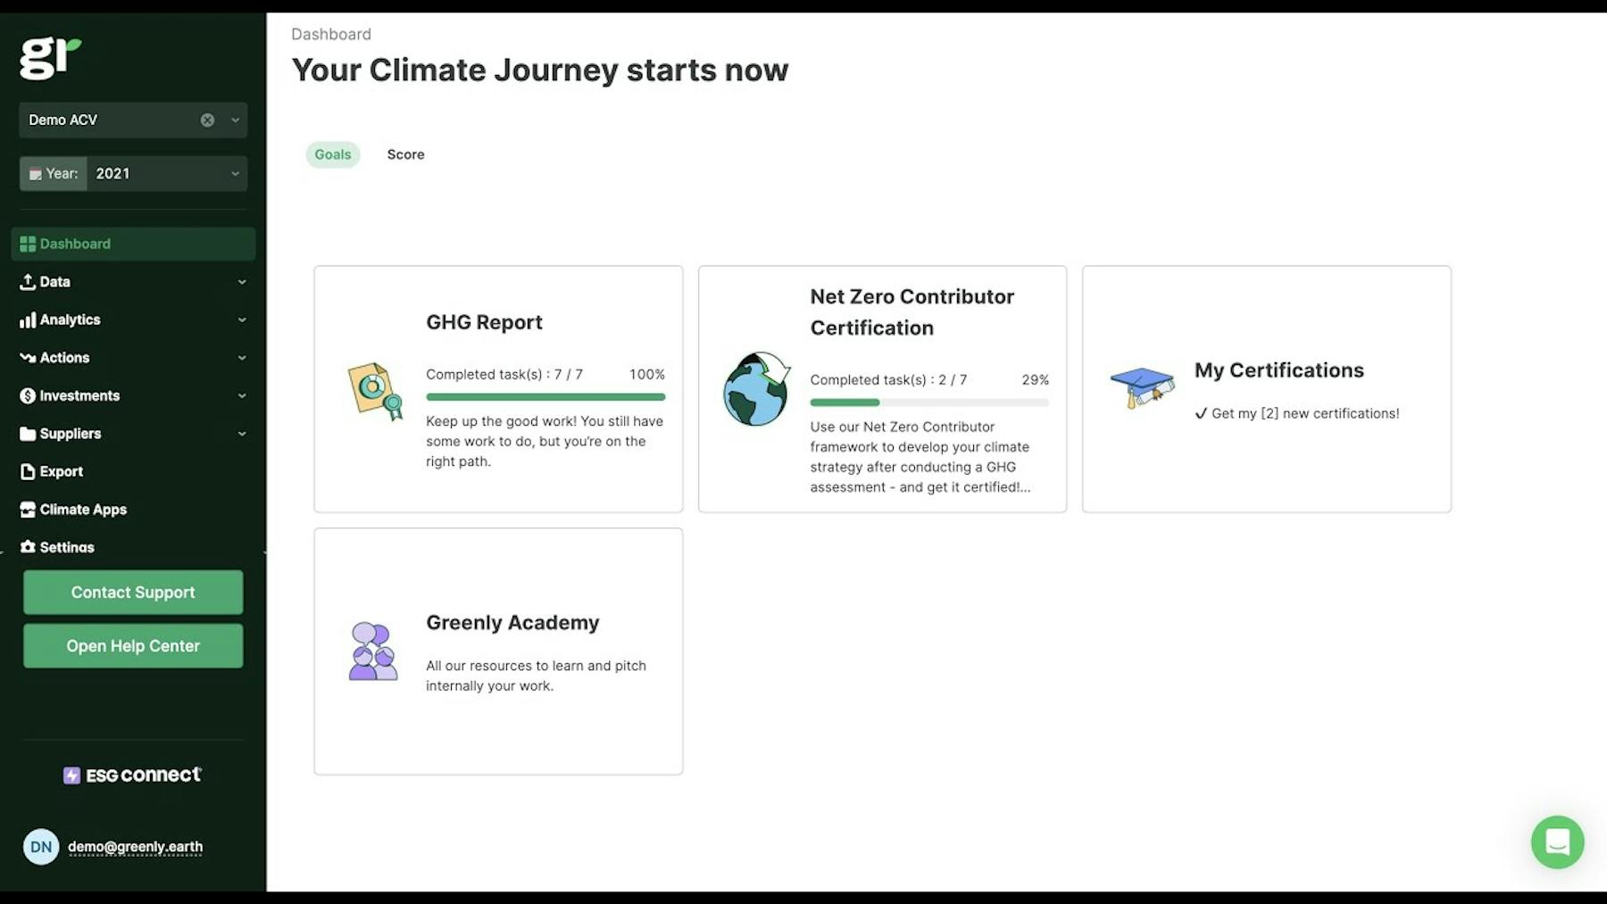Image resolution: width=1607 pixels, height=904 pixels.
Task: Click the Actions lightning icon in sidebar
Action: (x=27, y=357)
